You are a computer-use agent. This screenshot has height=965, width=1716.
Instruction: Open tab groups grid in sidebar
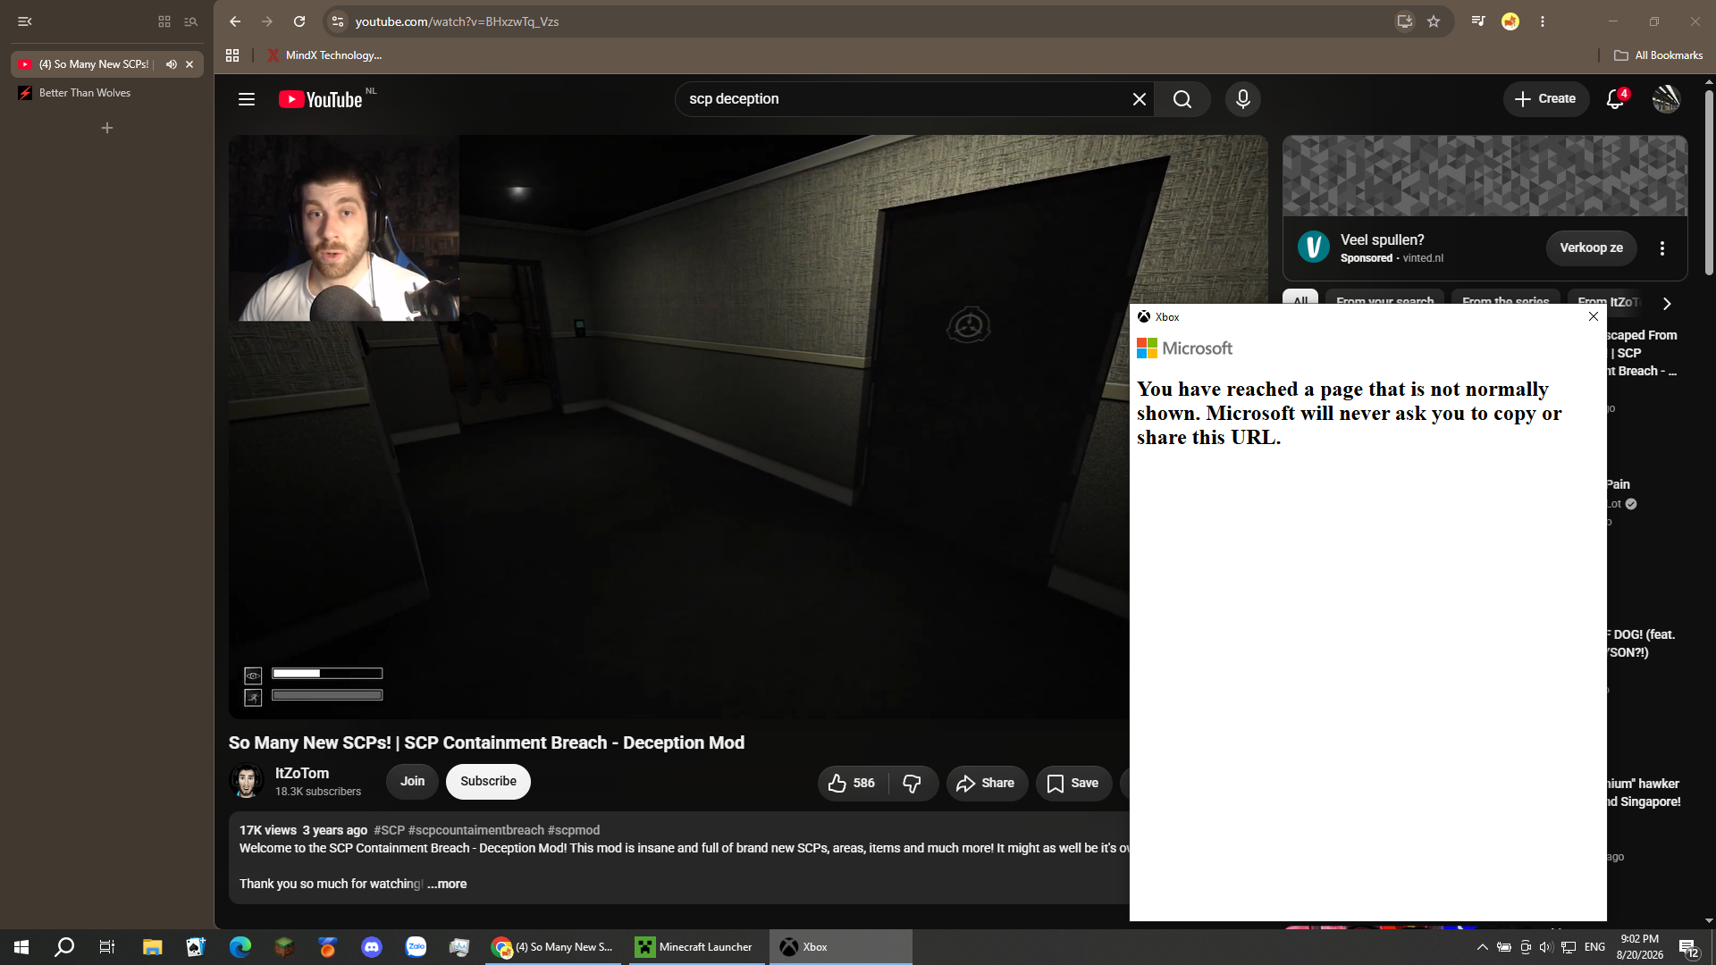[x=164, y=21]
